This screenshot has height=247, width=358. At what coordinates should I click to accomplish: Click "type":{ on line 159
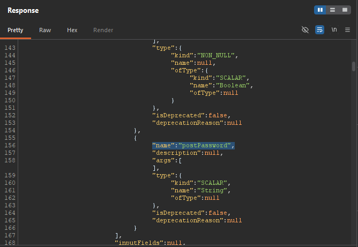[167, 175]
